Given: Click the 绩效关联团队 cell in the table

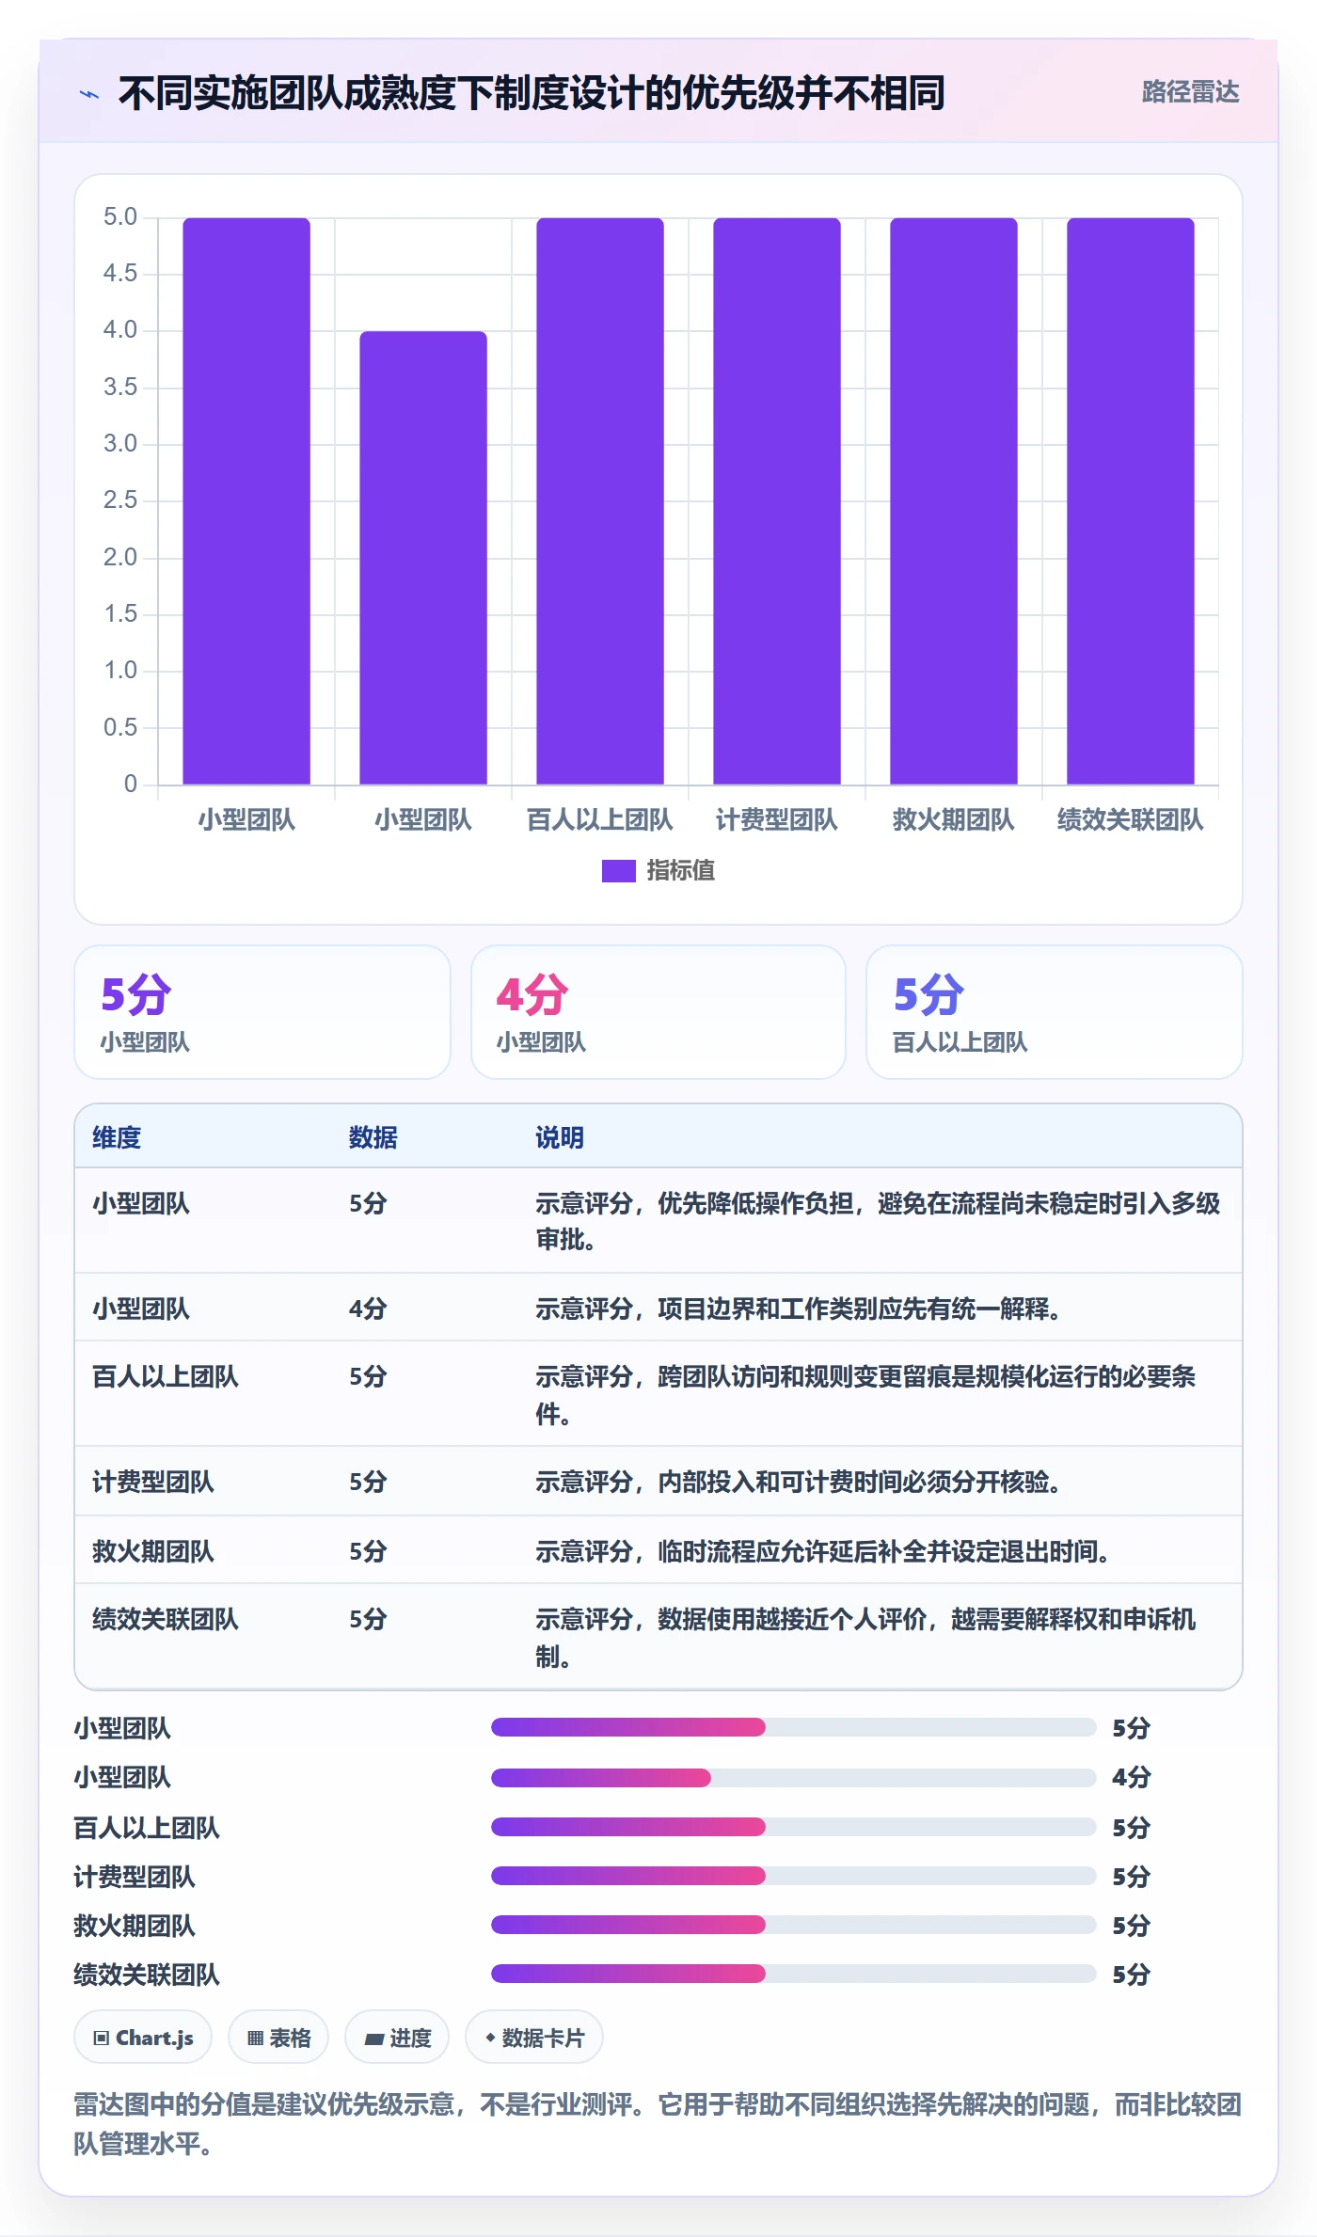Looking at the screenshot, I should pyautogui.click(x=166, y=1619).
